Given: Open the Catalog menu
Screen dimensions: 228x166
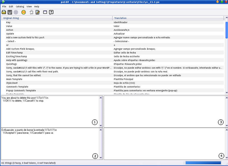Looking at the screenshot, I should pyautogui.click(x=20, y=6).
